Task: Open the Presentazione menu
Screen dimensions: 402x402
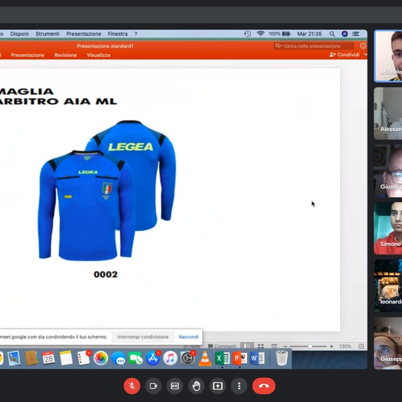Action: [x=83, y=34]
